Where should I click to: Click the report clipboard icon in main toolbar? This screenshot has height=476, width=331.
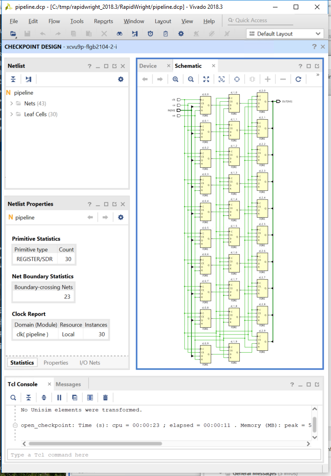[x=165, y=34]
